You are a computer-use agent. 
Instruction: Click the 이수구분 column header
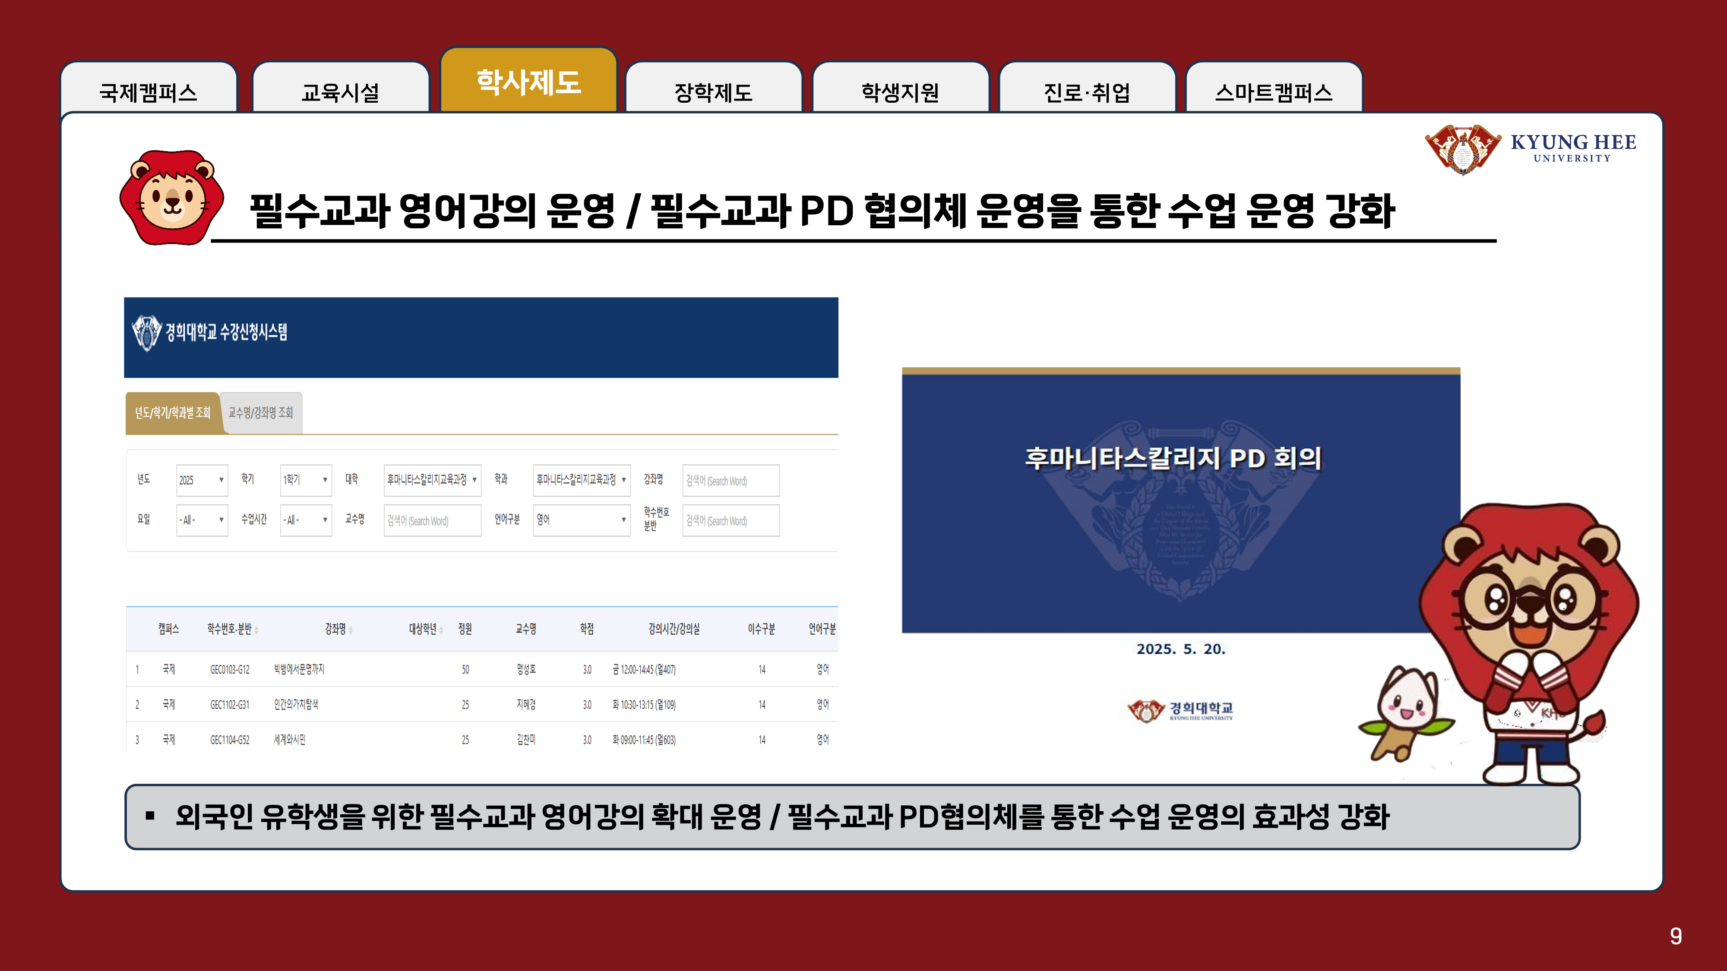pos(762,629)
